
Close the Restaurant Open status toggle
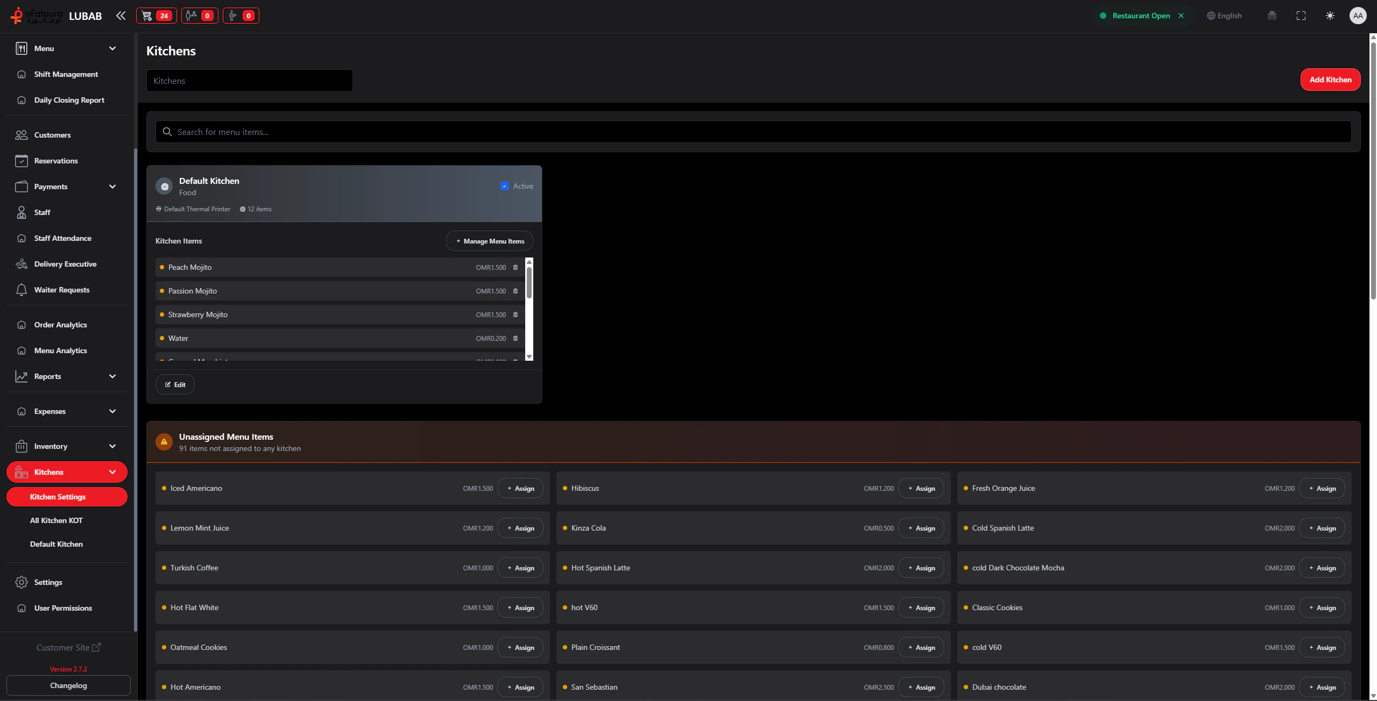1181,16
